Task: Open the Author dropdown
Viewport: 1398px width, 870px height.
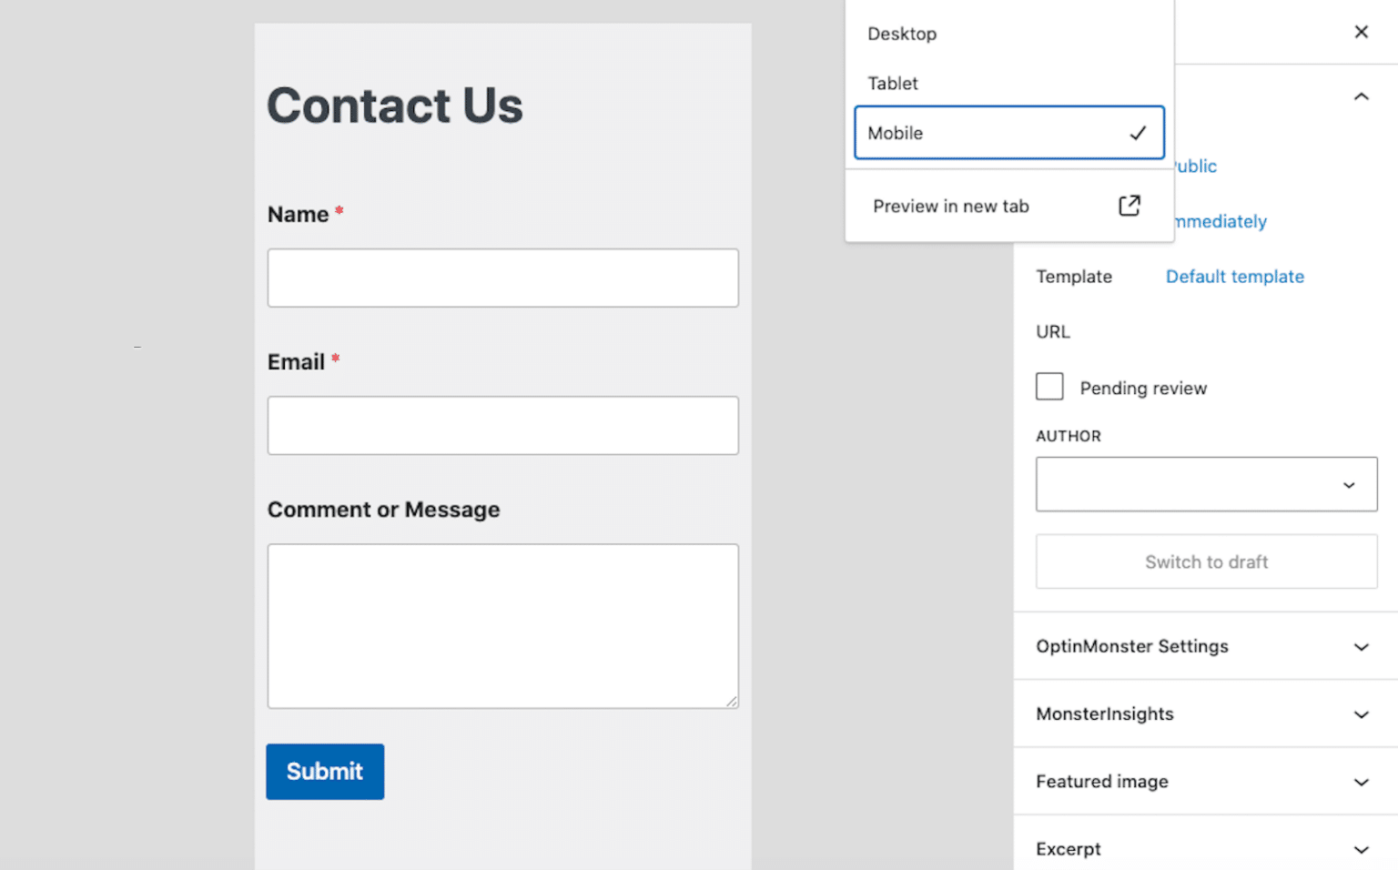Action: [x=1206, y=484]
